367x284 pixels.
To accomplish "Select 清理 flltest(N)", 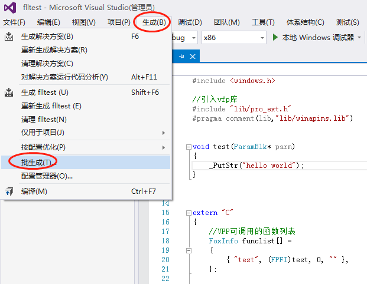I will pyautogui.click(x=86, y=120).
